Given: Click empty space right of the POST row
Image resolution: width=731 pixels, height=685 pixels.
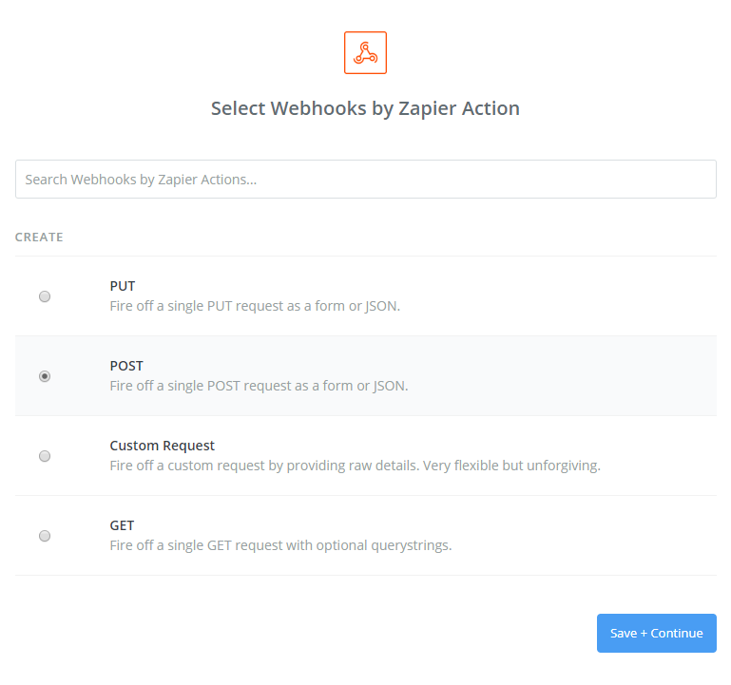Looking at the screenshot, I should pyautogui.click(x=589, y=376).
